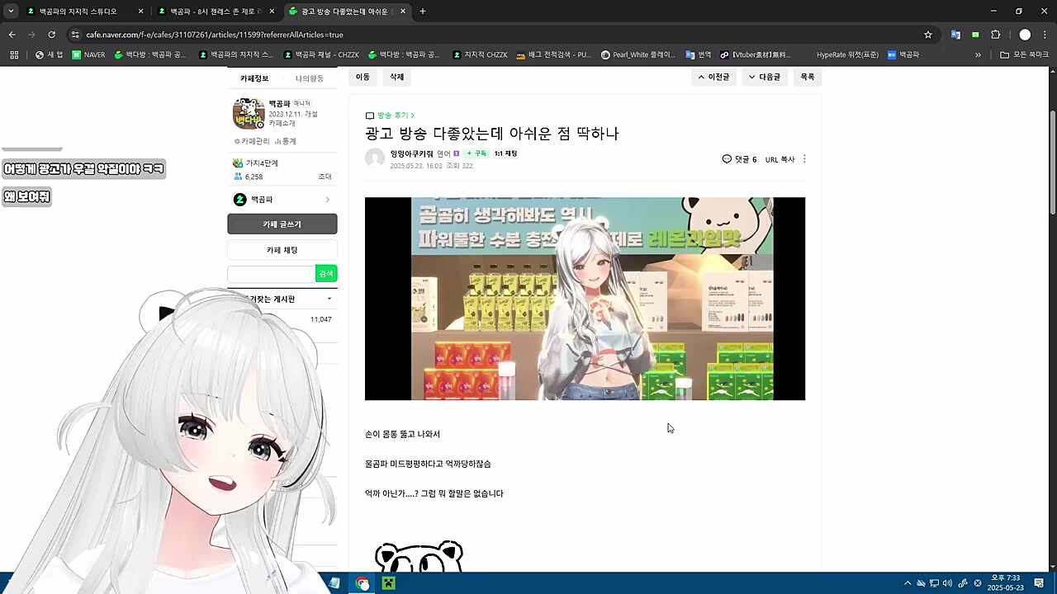The image size is (1057, 594).
Task: Select the '나의활동' sidebar tab
Action: point(310,78)
